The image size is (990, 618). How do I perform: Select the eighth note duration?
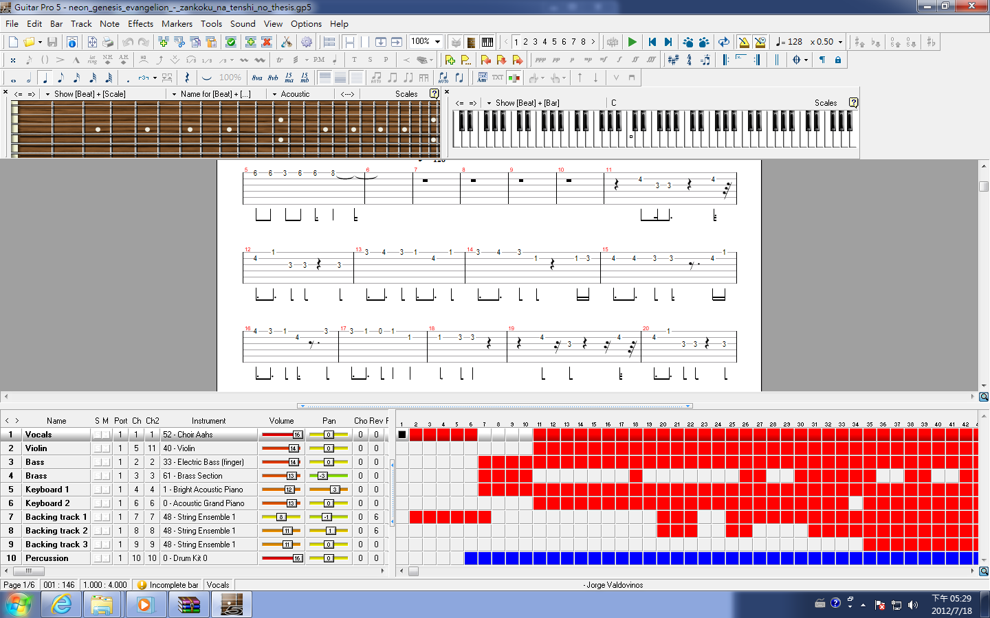point(60,78)
